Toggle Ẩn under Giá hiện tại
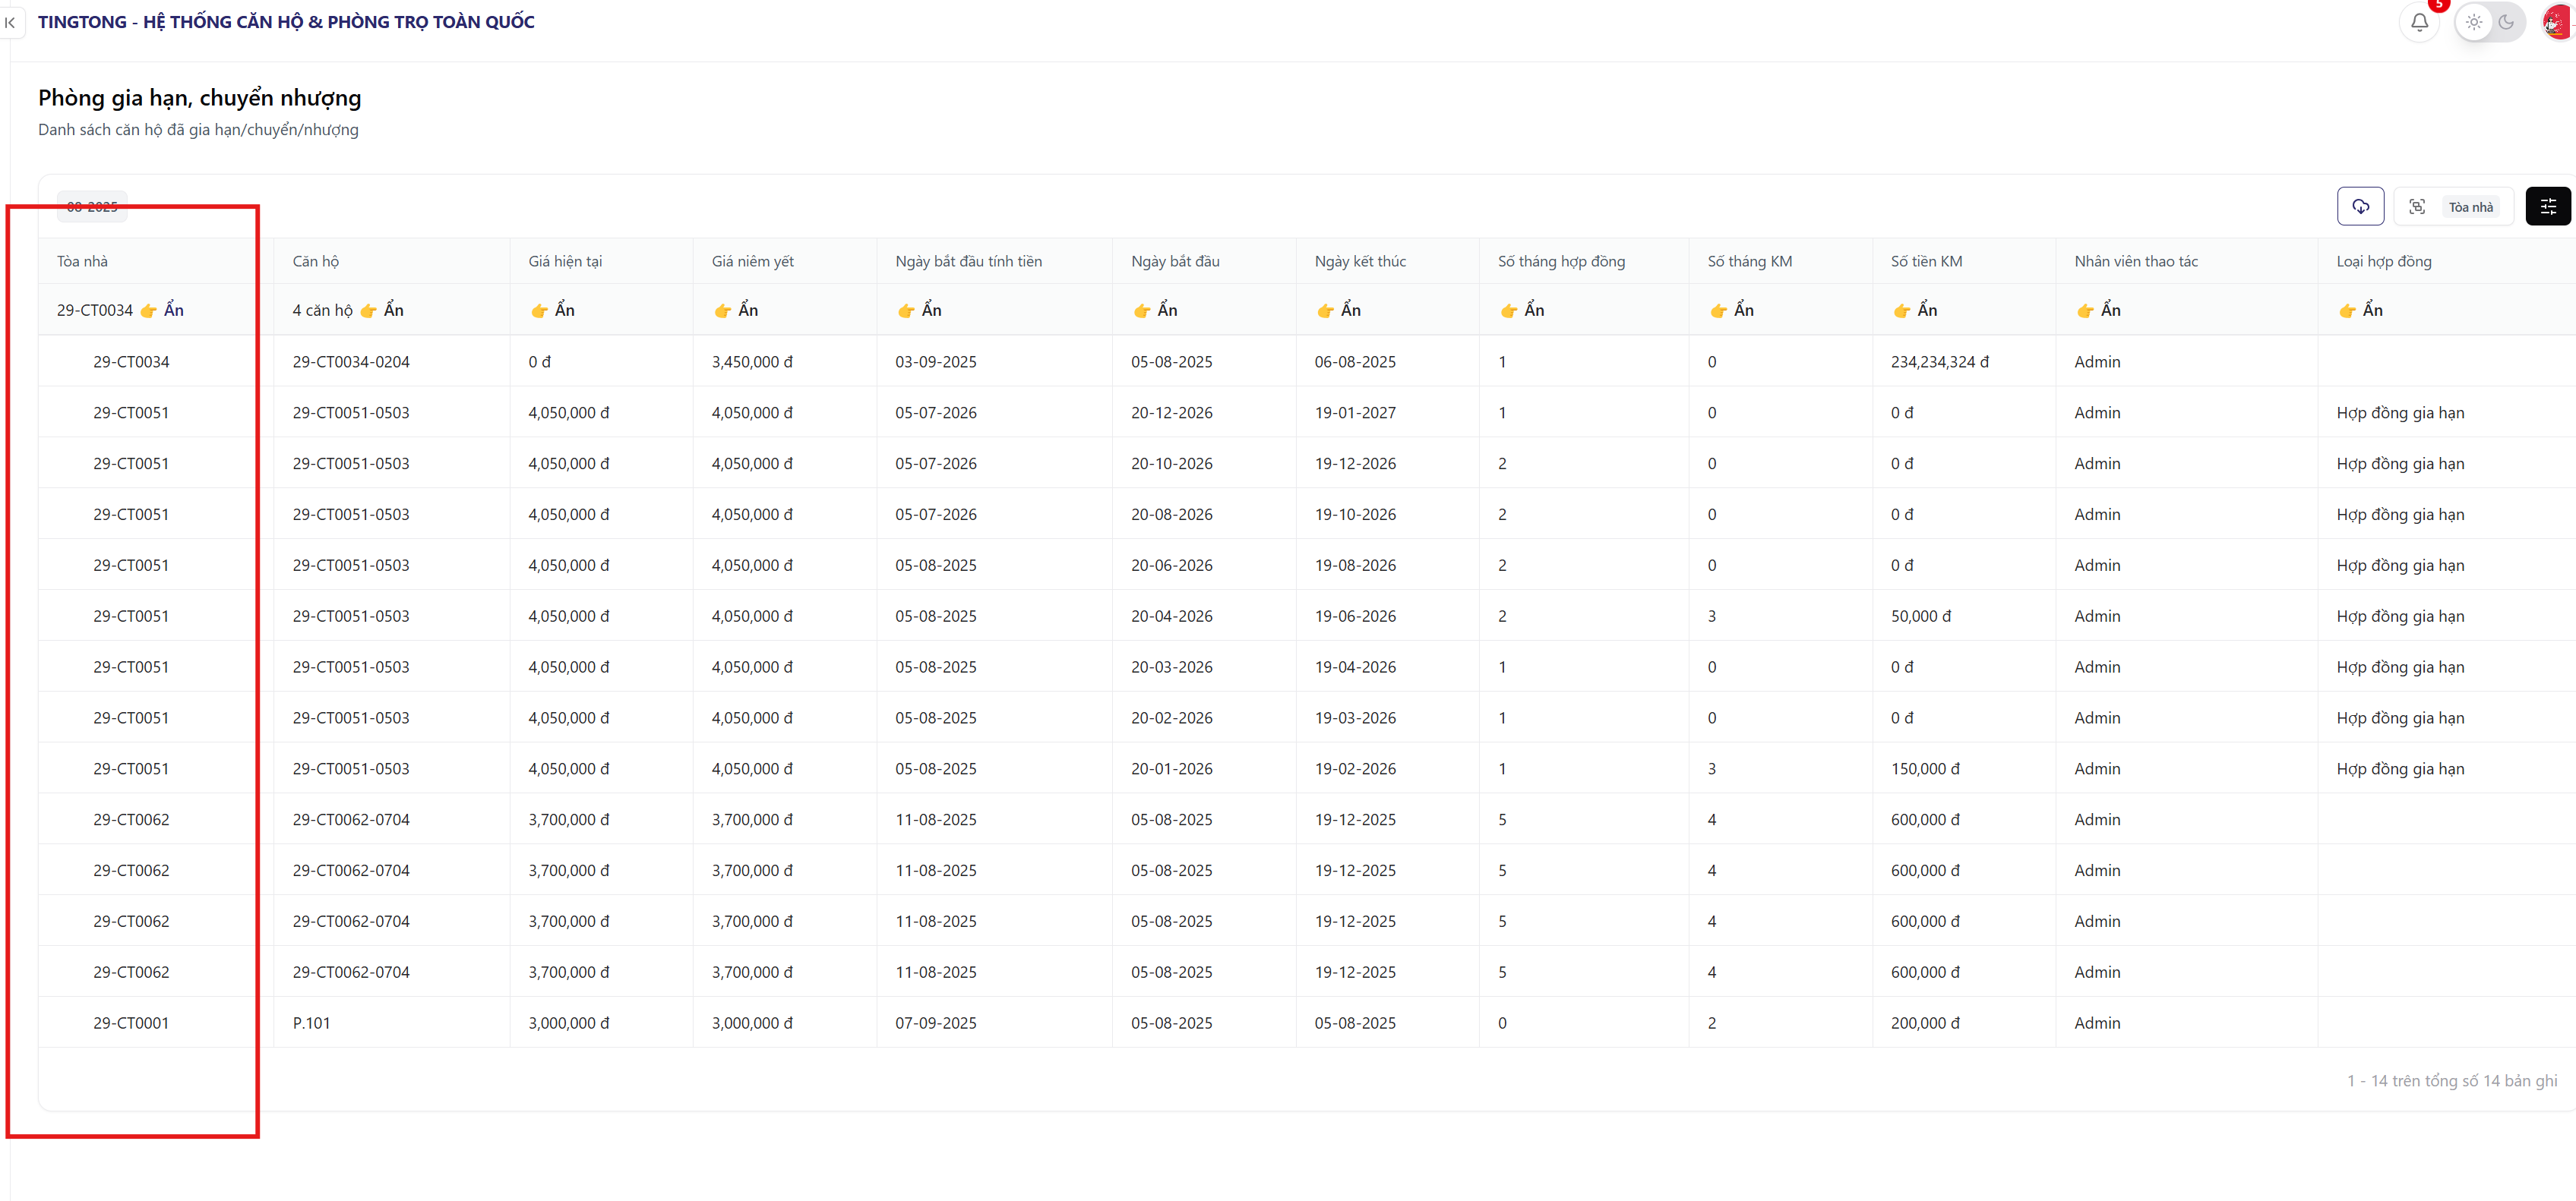 (564, 310)
